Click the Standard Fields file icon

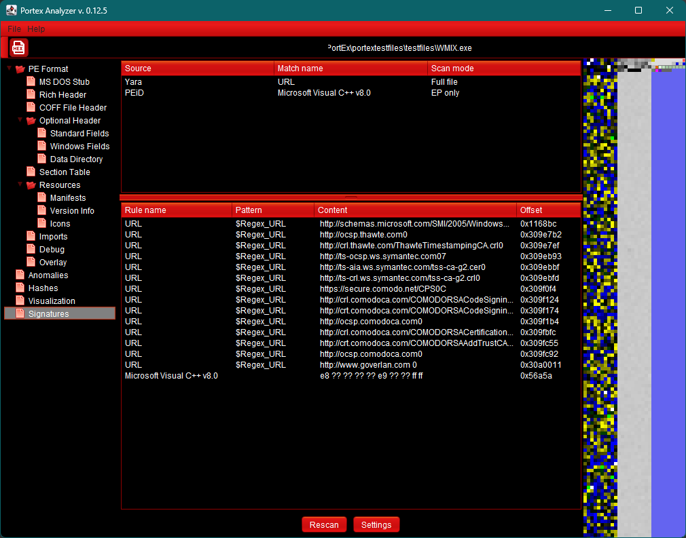click(x=41, y=133)
